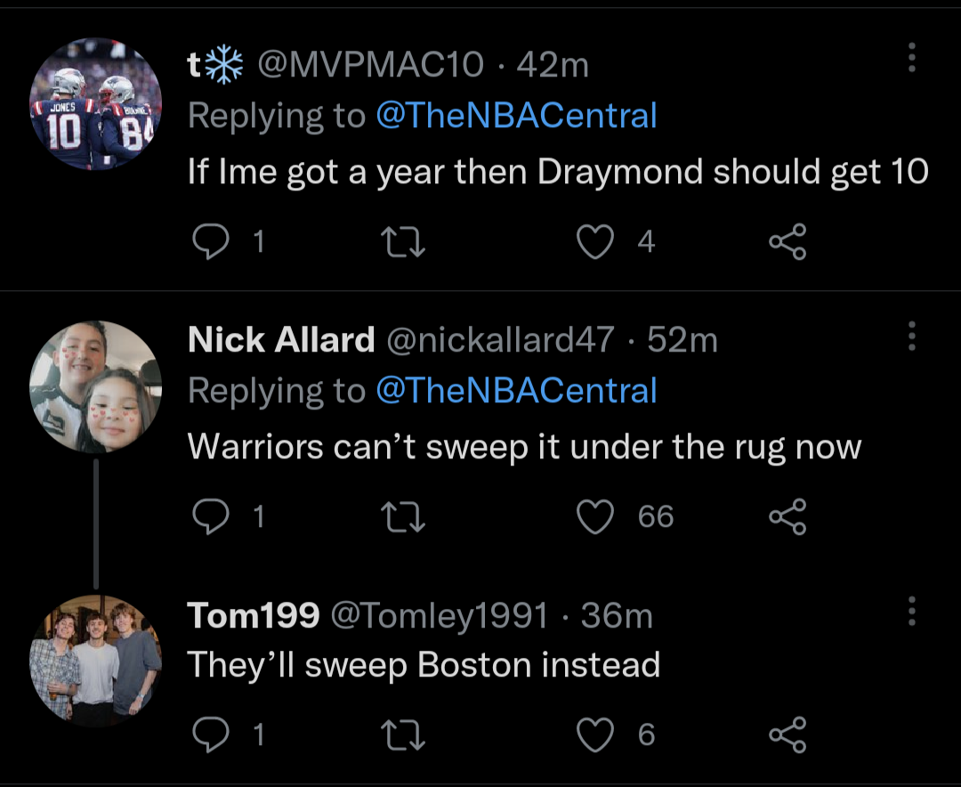Reply to Tom199's tweet

tap(210, 734)
